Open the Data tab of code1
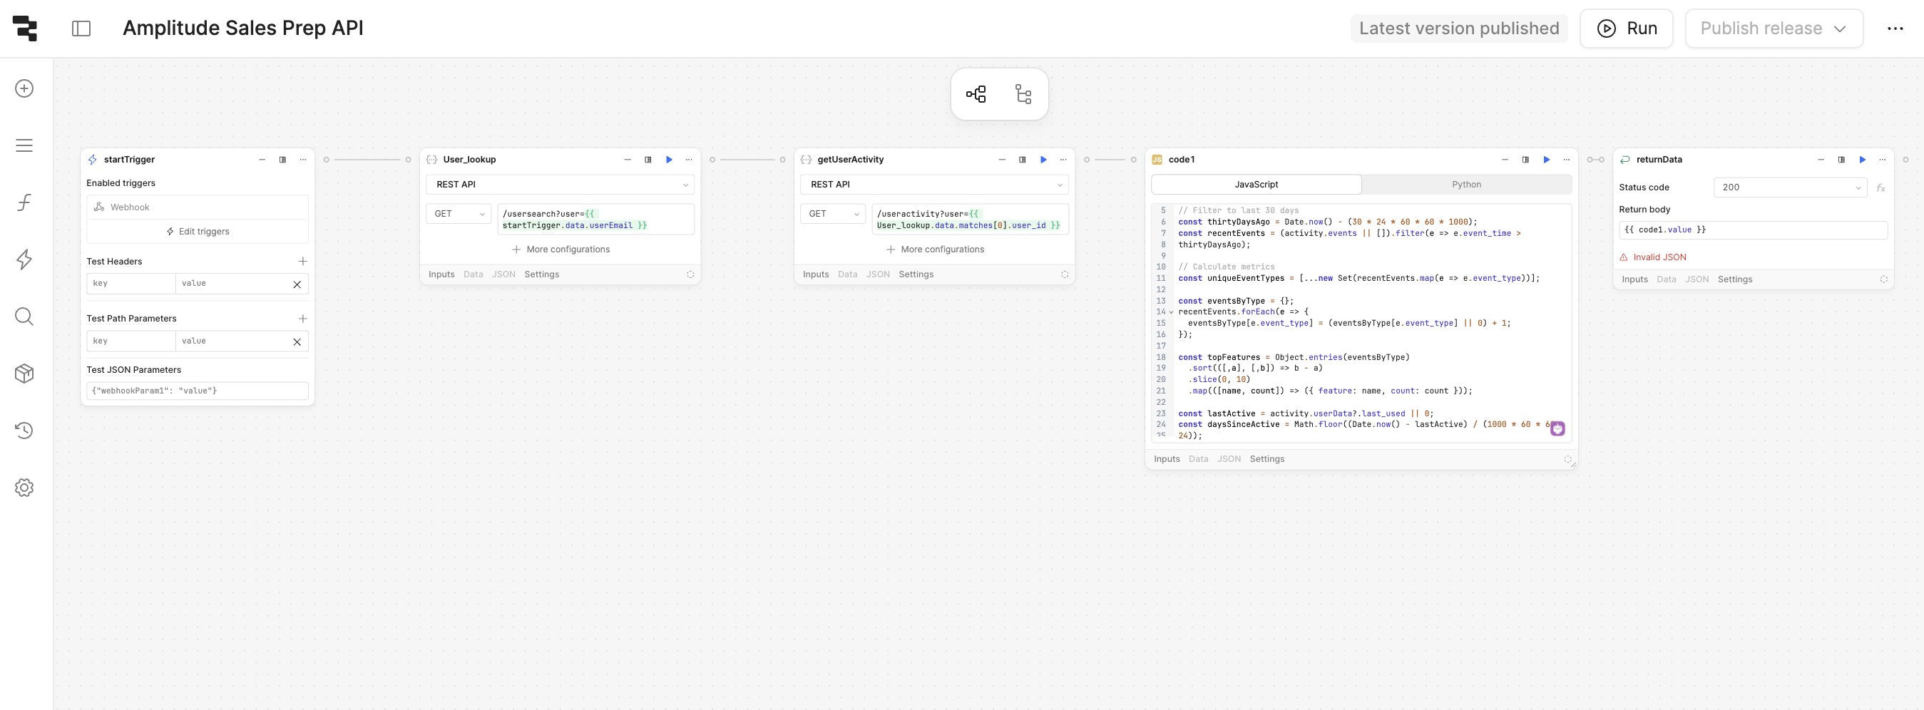1924x710 pixels. [x=1198, y=458]
